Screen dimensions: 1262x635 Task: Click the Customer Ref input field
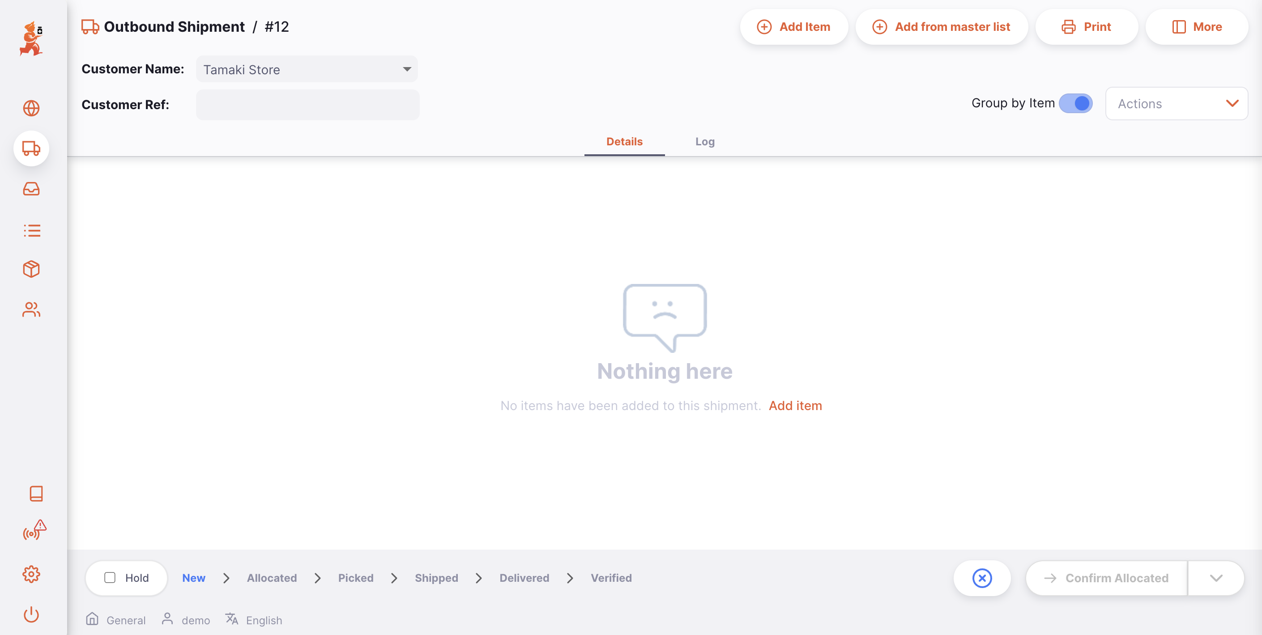click(x=307, y=105)
